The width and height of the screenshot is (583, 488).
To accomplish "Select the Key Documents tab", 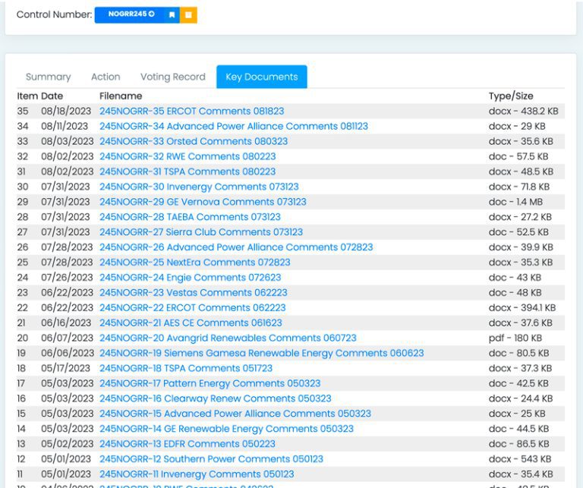I will pyautogui.click(x=262, y=77).
